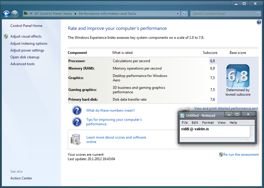Click the Back navigation arrow button
The image size is (264, 188).
point(6,14)
